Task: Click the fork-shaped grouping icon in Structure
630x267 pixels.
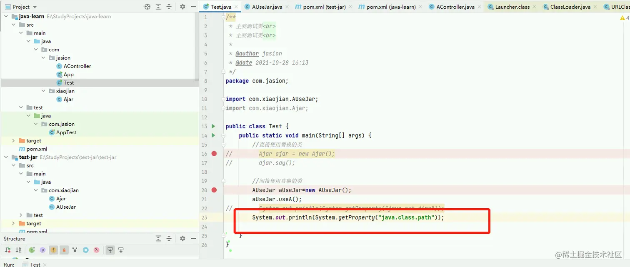Action: (x=75, y=250)
